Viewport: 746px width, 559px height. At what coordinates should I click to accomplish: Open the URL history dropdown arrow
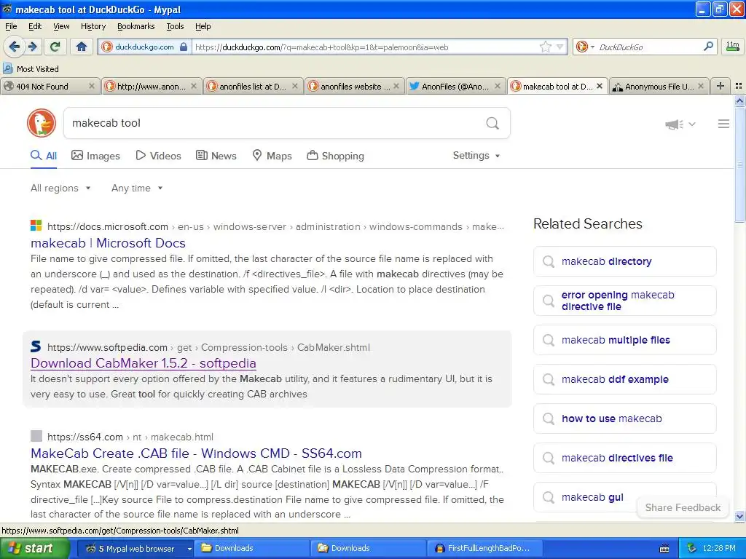point(560,47)
